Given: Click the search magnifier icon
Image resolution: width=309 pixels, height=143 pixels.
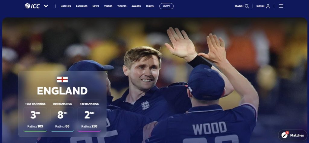Looking at the screenshot, I should pyautogui.click(x=247, y=6).
